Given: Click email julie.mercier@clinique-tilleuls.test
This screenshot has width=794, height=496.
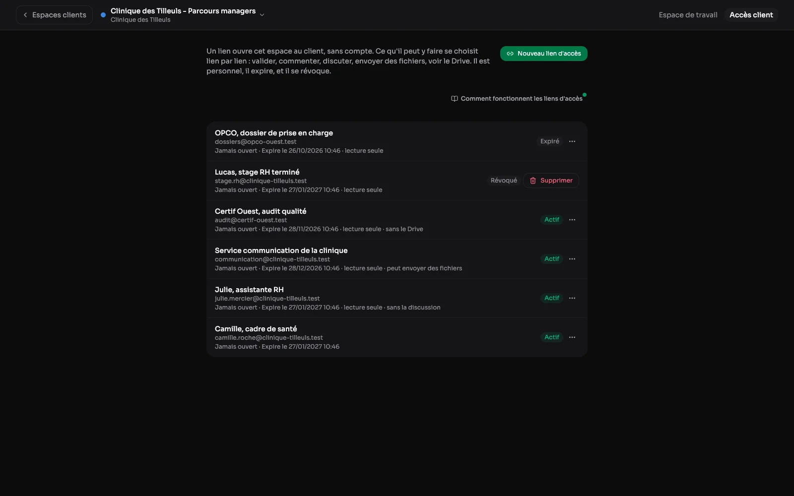Looking at the screenshot, I should coord(267,299).
